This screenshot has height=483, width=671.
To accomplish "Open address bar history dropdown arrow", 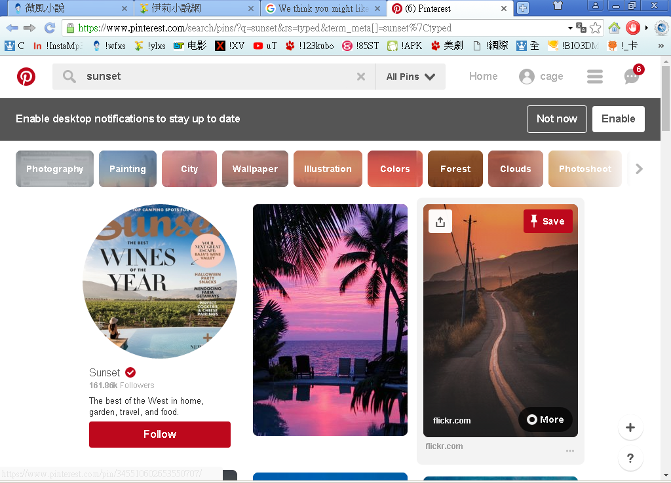I will tap(570, 28).
